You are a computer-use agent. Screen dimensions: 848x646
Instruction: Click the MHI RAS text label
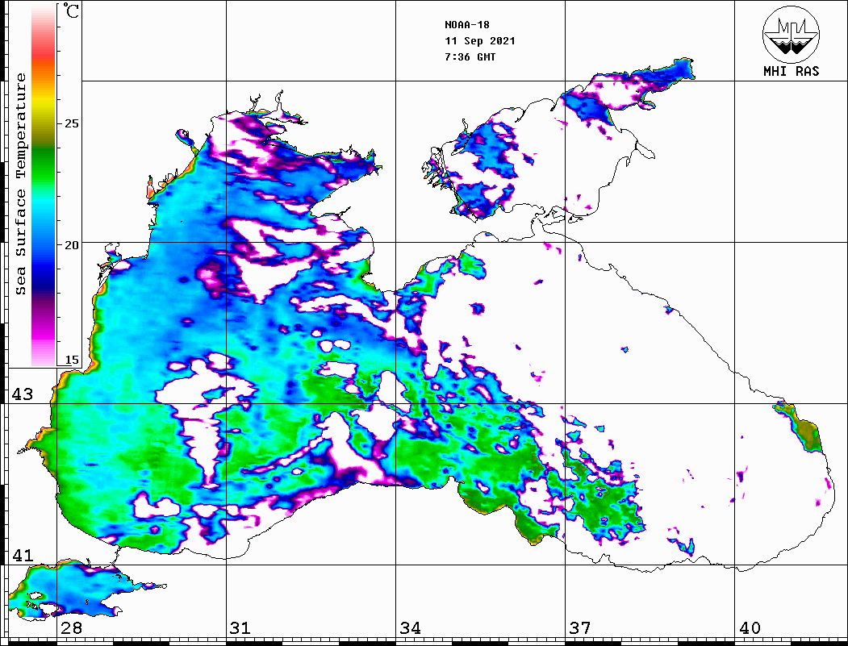(791, 72)
